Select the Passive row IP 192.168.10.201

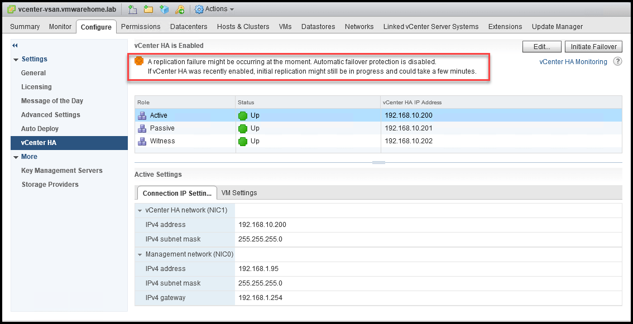tap(409, 128)
